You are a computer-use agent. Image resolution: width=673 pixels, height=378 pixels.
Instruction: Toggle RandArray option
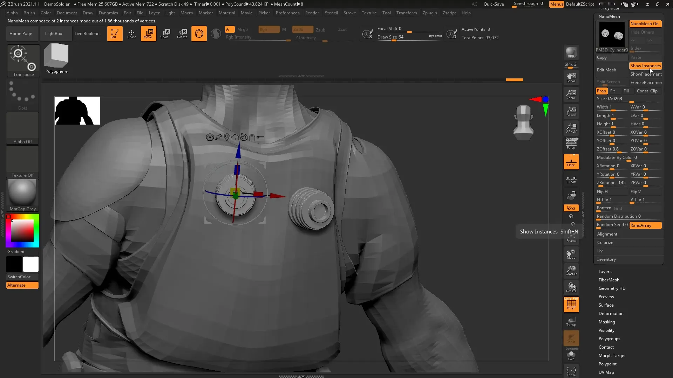645,225
